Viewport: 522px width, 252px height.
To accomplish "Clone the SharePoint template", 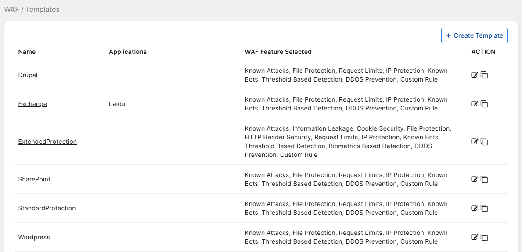I will pyautogui.click(x=484, y=179).
